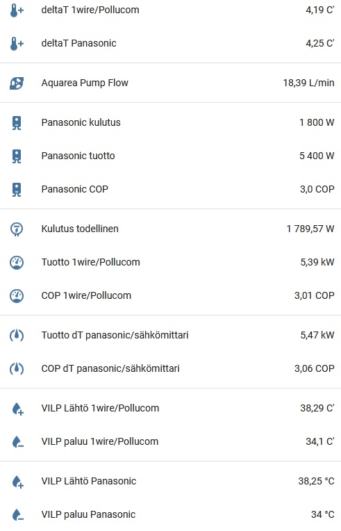Click the 3,06 COP value
The height and width of the screenshot is (531, 341).
point(315,368)
